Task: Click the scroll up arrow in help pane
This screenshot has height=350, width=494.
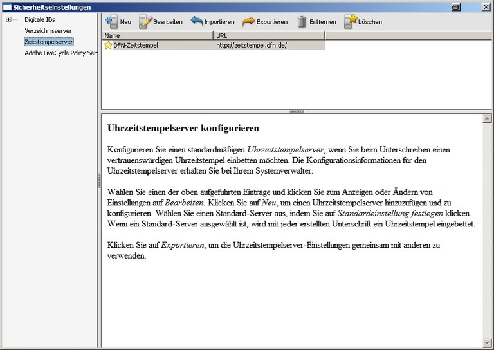Action: pos(487,119)
